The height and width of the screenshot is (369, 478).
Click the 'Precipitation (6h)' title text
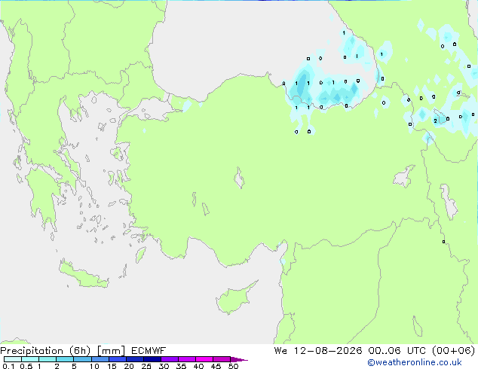[x=45, y=351]
